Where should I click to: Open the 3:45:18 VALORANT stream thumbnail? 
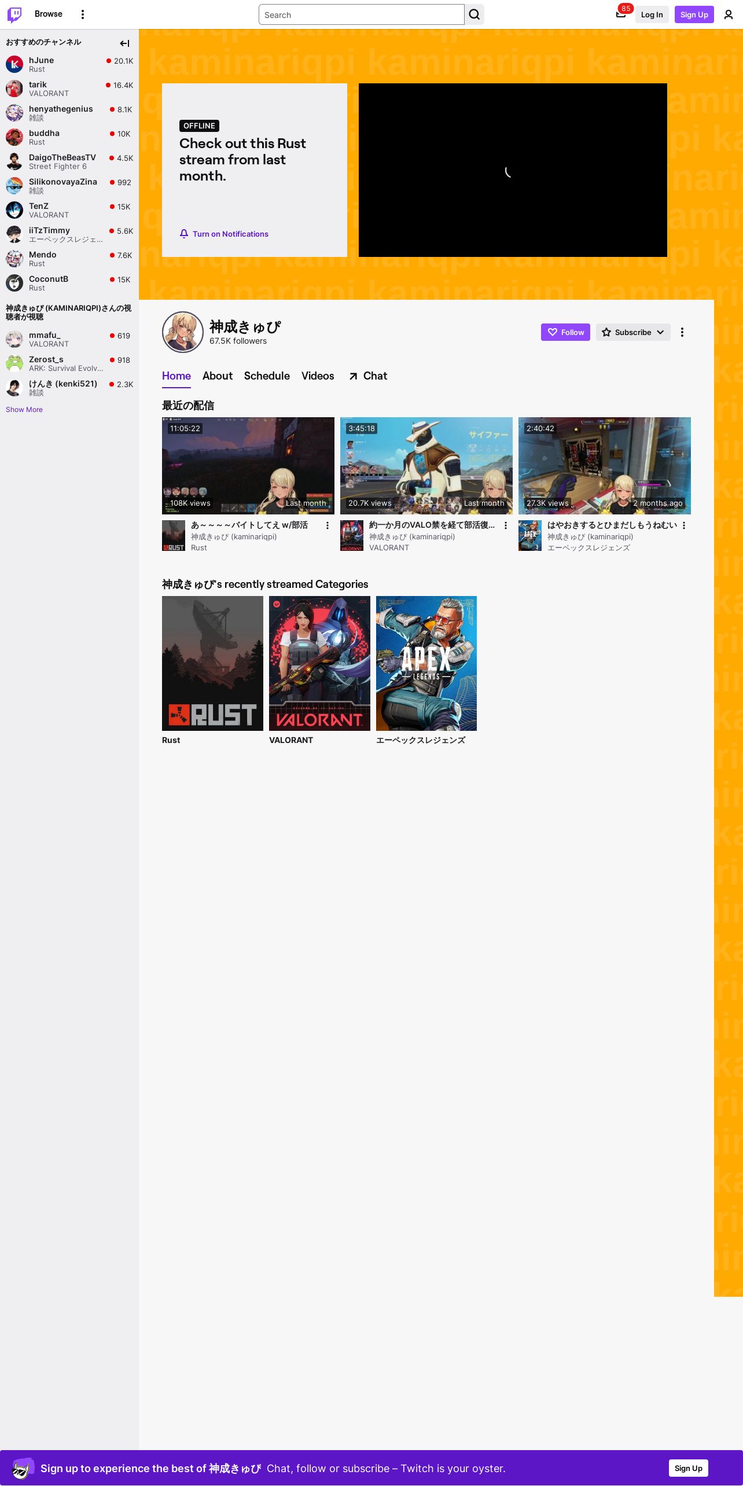426,466
